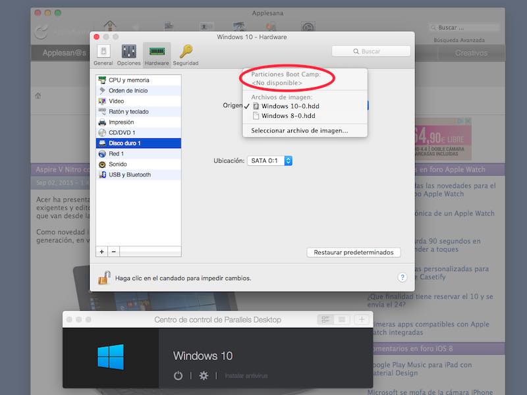Remove hardware device with minus button
The width and height of the screenshot is (527, 395).
pyautogui.click(x=113, y=251)
